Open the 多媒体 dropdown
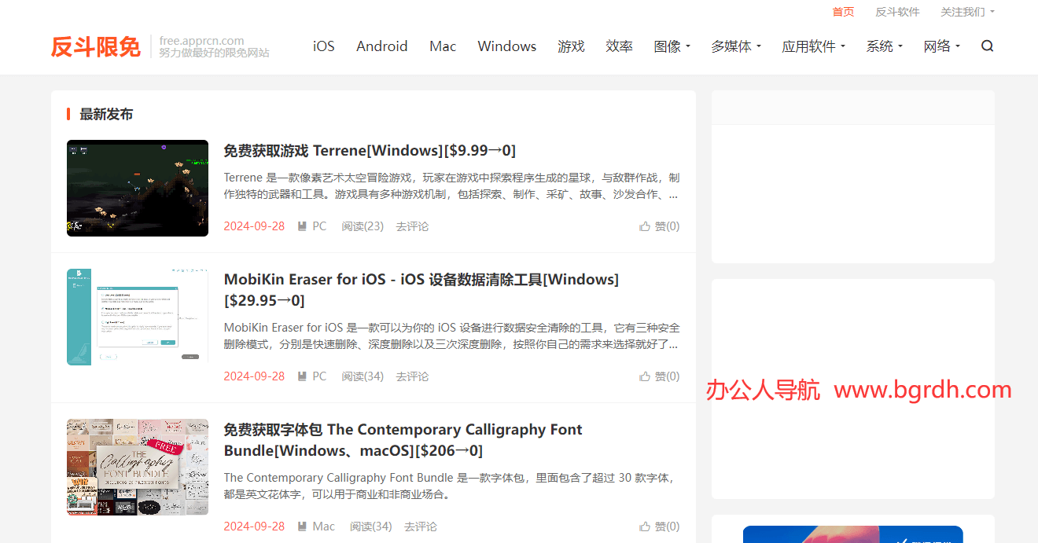The image size is (1038, 543). click(736, 46)
